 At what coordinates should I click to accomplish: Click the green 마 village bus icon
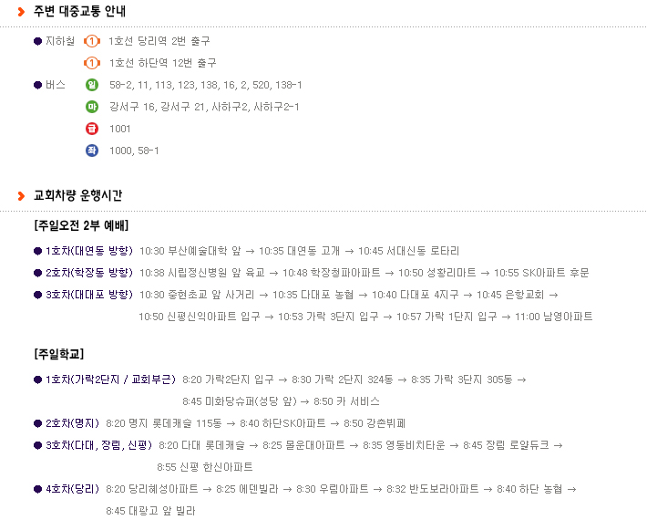92,107
